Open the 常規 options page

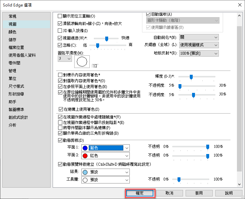(13, 16)
